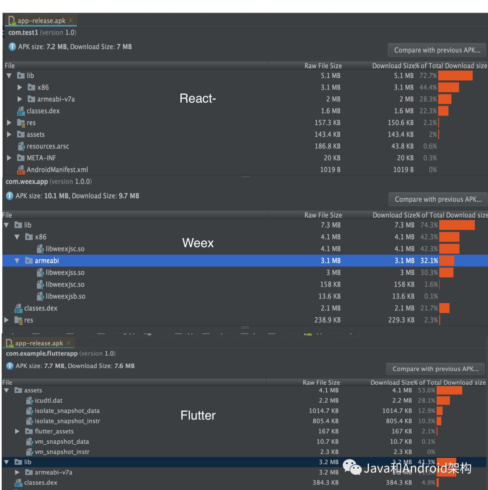Image resolution: width=488 pixels, height=490 pixels.
Task: Click the flutter_assets folder icon
Action: [29, 431]
